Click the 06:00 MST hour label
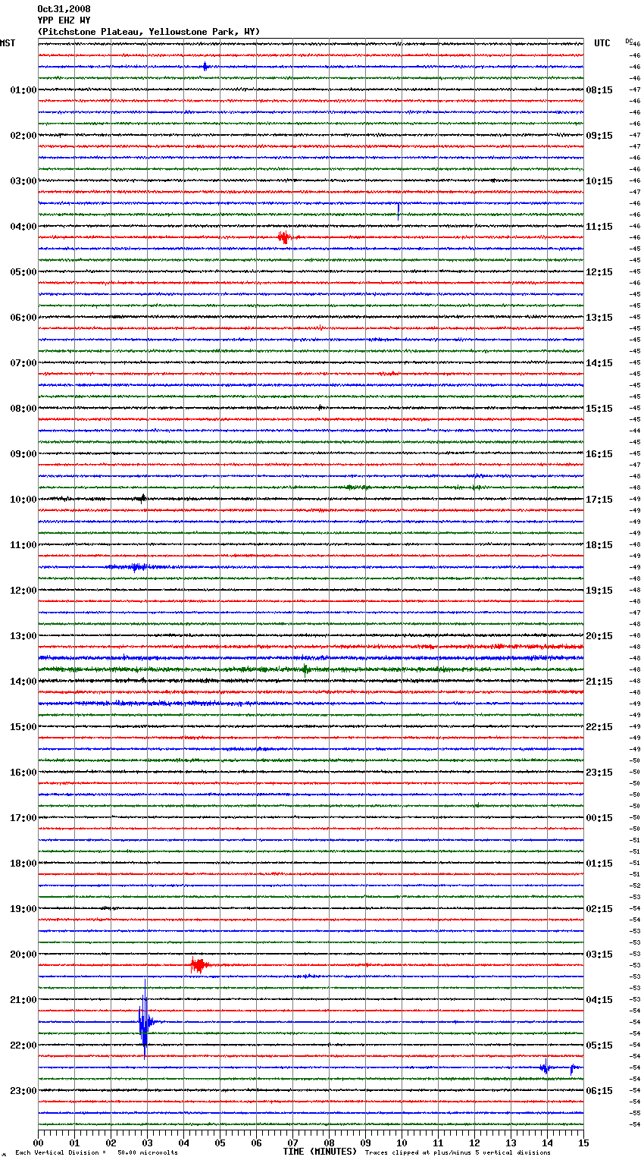This screenshot has width=644, height=1163. (x=23, y=318)
